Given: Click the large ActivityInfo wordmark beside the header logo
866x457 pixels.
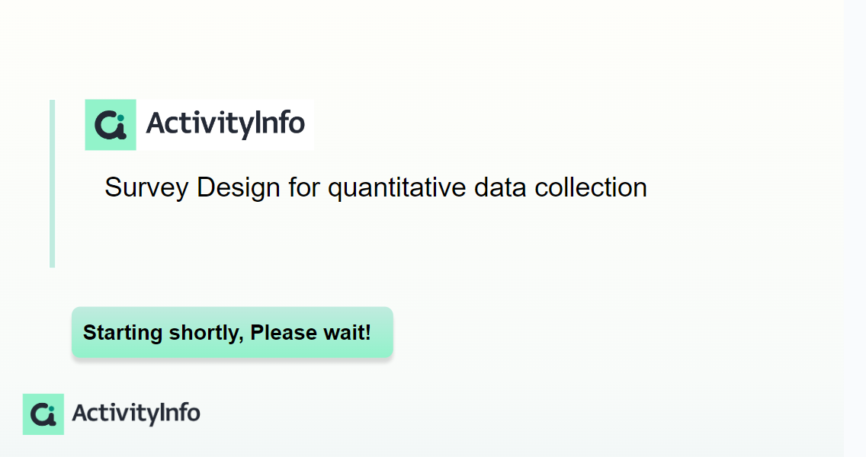Looking at the screenshot, I should pos(226,123).
